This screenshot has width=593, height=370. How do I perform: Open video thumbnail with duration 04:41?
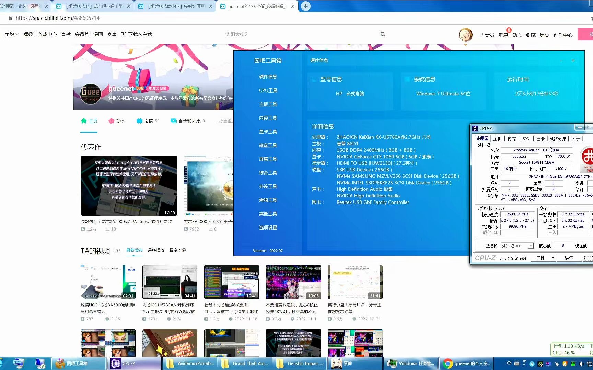point(170,282)
